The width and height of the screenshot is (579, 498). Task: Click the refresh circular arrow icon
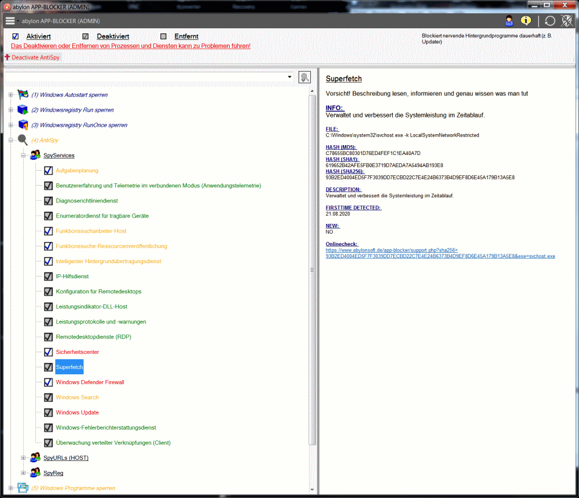point(550,21)
